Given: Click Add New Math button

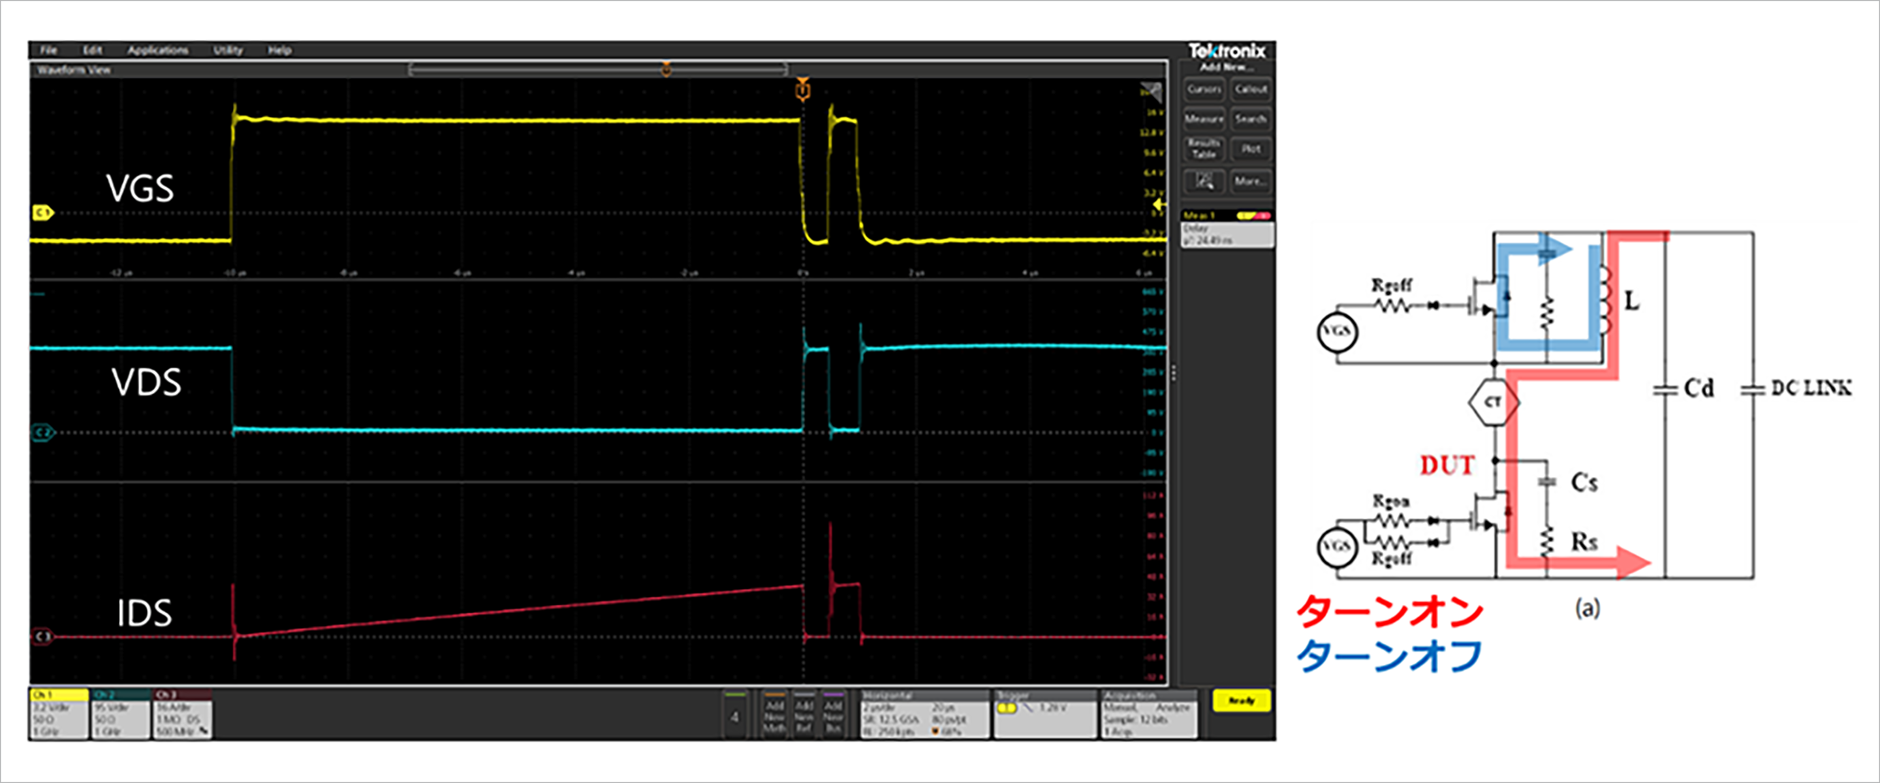Looking at the screenshot, I should click(x=774, y=714).
